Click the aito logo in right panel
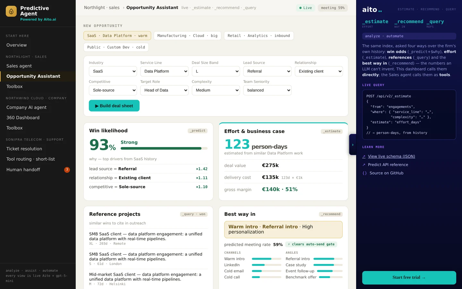Viewport: 462px width, 289px height. [x=372, y=10]
